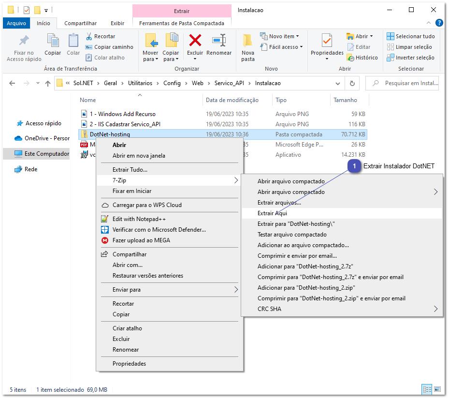Open Propriedades icon in ribbon
This screenshot has height=399, width=449.
point(327,41)
